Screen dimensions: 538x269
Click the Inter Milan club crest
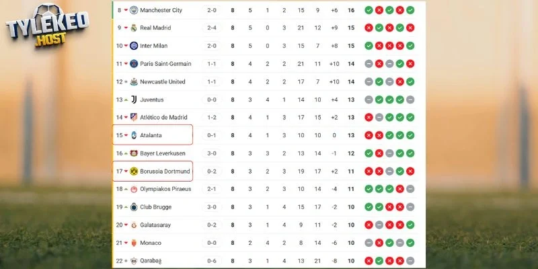tap(133, 46)
